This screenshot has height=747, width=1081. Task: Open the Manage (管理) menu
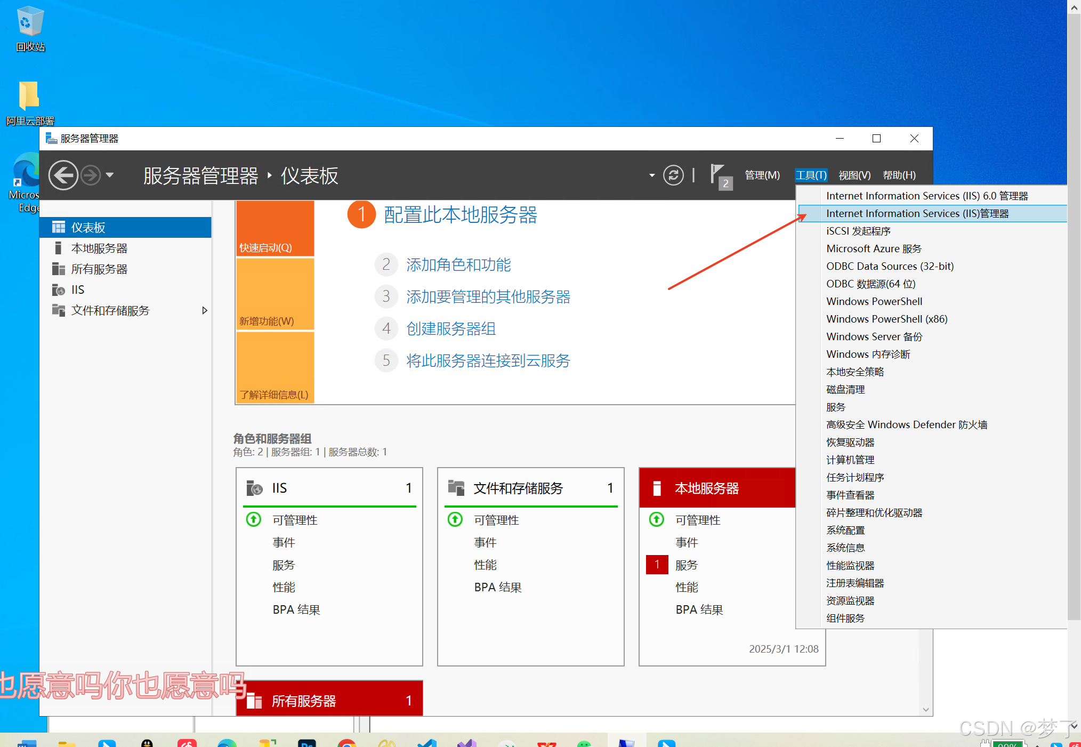[x=762, y=175]
